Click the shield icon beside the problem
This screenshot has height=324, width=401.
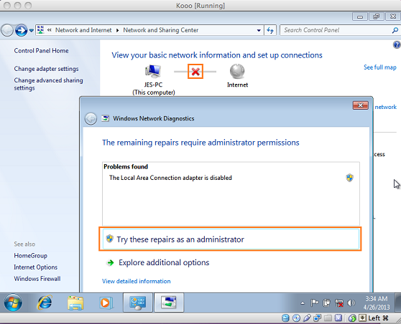coord(349,178)
